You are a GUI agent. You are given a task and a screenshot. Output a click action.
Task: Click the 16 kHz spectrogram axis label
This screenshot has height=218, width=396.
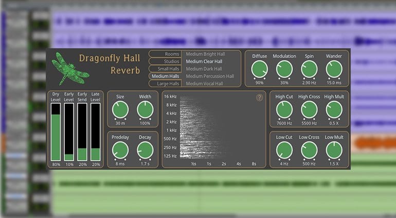click(x=170, y=96)
